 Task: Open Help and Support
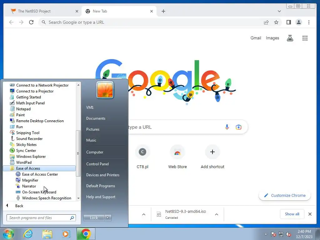pos(101,197)
